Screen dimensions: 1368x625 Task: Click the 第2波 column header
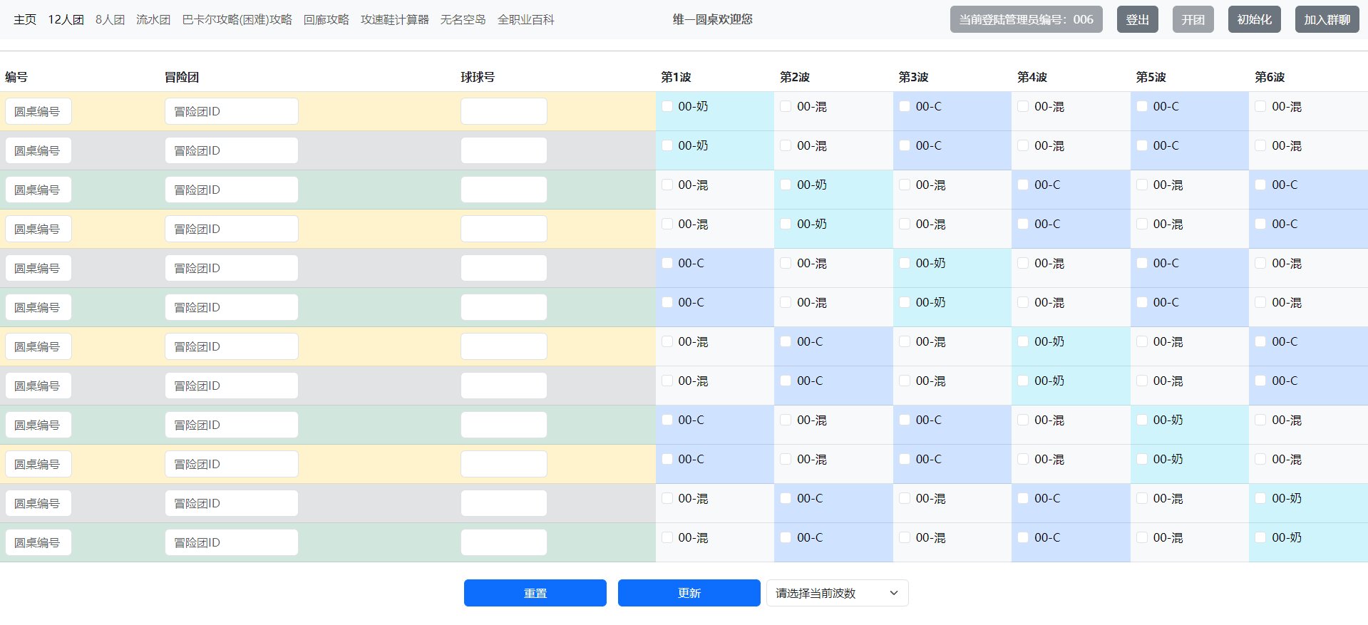point(795,77)
